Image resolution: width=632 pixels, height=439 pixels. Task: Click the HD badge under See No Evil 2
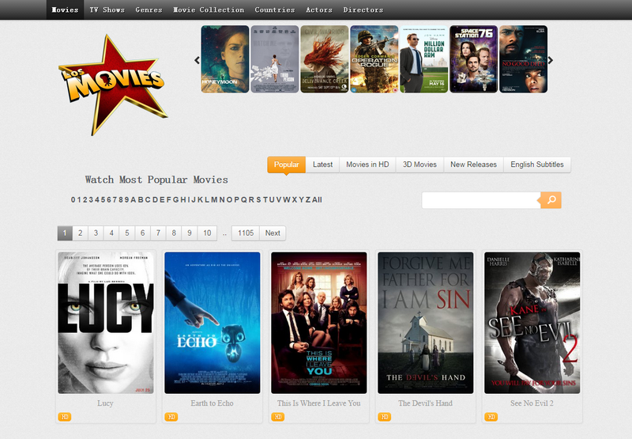tap(491, 417)
